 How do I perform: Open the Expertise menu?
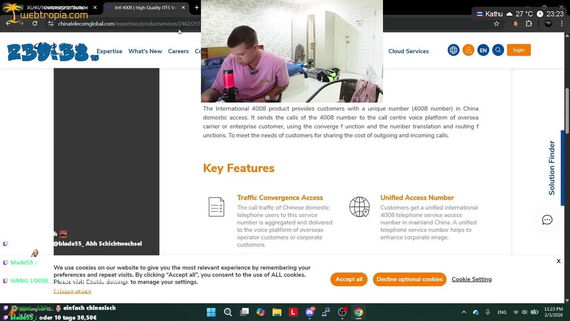pos(110,51)
